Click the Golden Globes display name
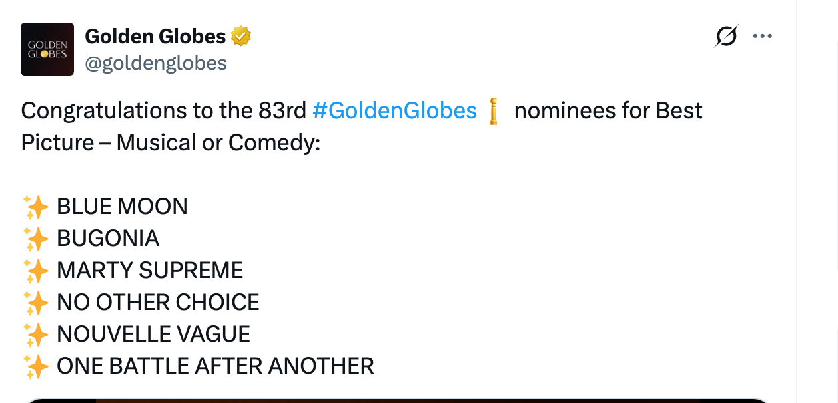 click(155, 37)
